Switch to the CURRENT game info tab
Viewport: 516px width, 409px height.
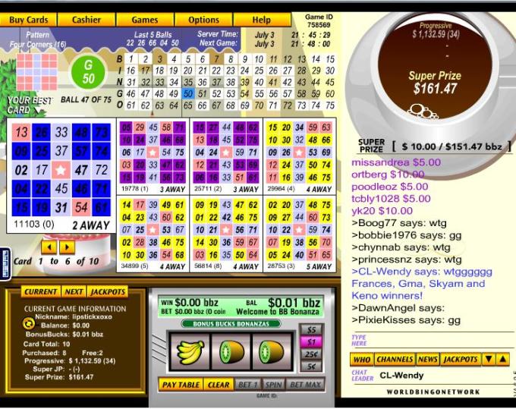coord(41,291)
